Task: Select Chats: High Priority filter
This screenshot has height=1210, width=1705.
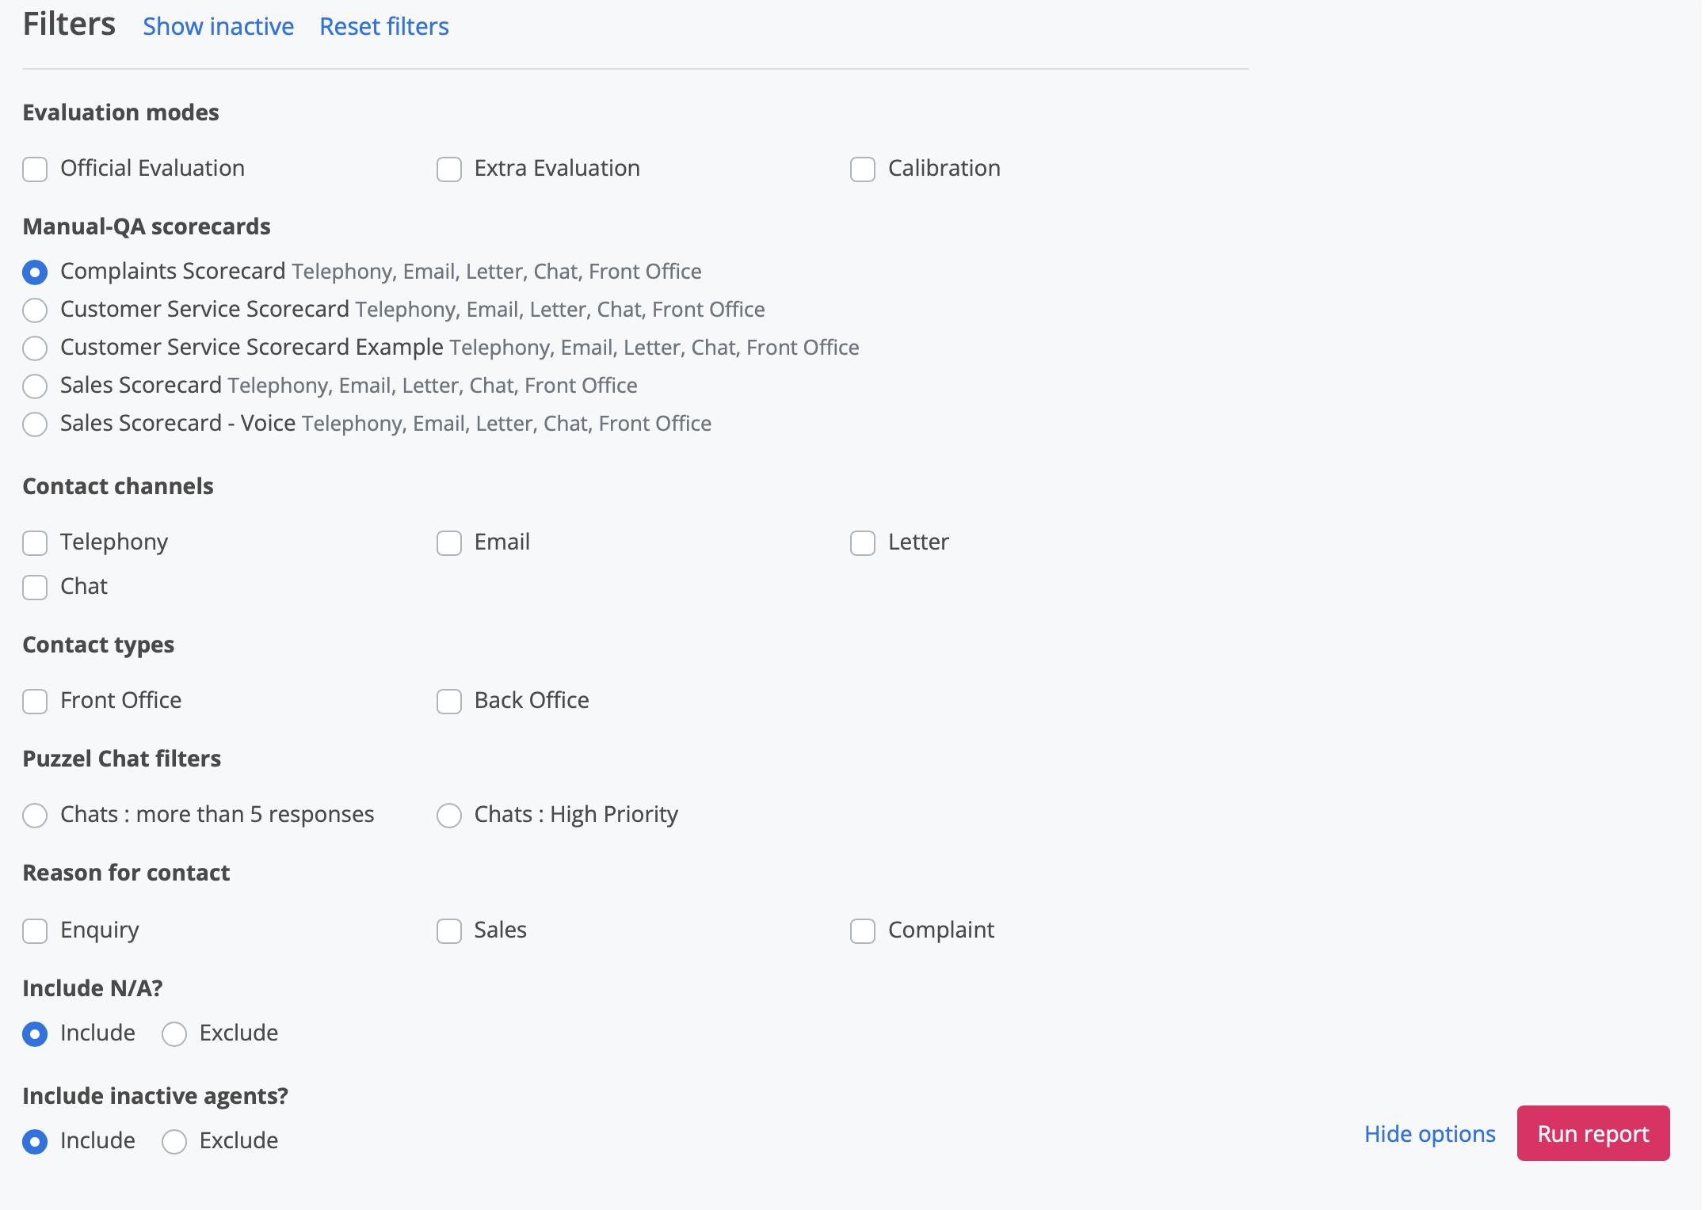Action: 449,816
